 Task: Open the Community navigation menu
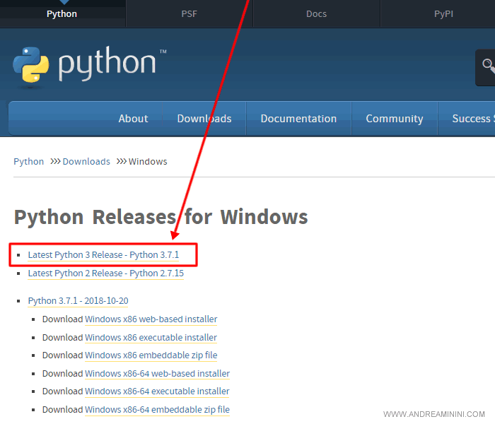pos(394,119)
